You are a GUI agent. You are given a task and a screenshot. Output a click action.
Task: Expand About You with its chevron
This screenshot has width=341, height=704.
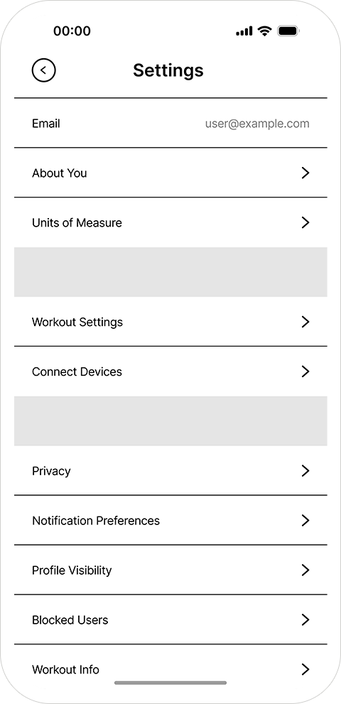pyautogui.click(x=305, y=173)
